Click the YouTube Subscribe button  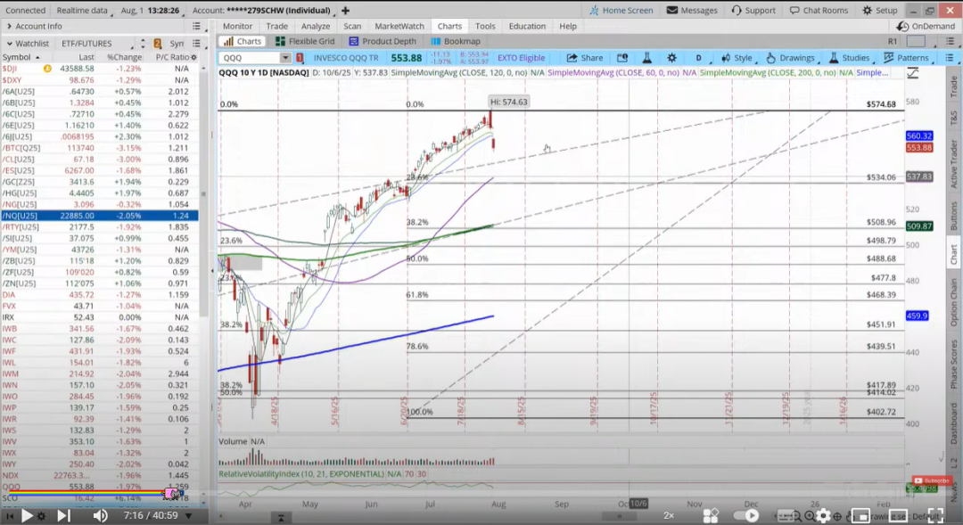coord(933,480)
